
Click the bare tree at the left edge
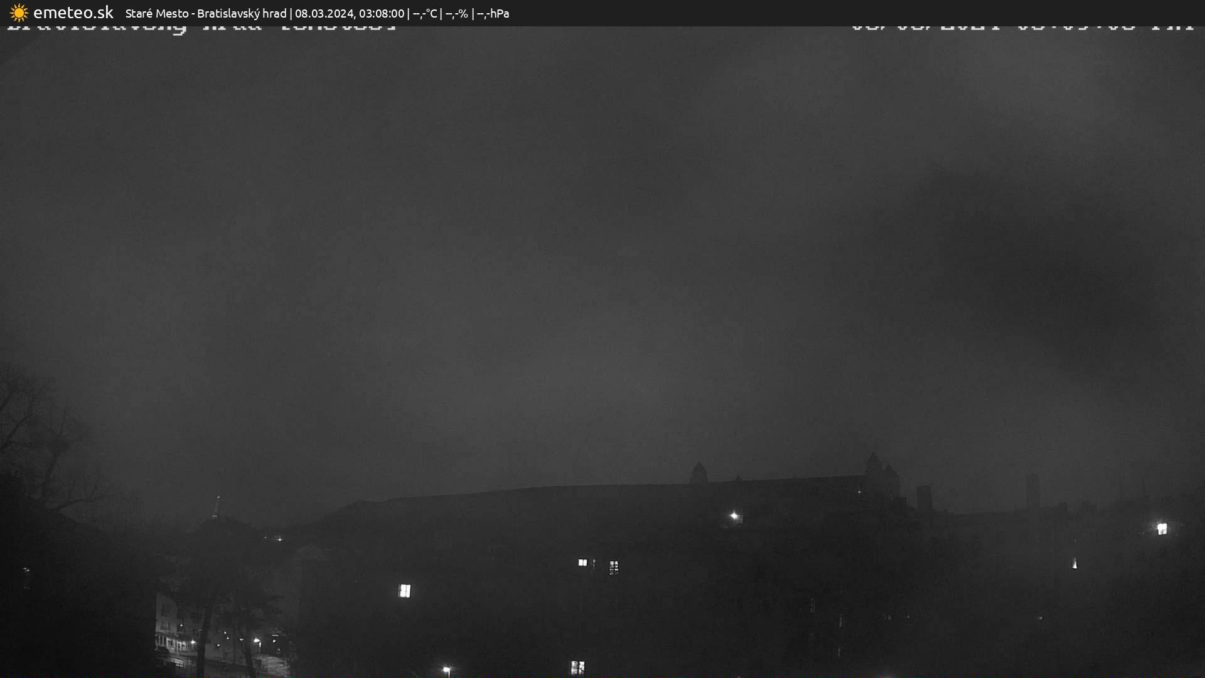(x=38, y=439)
